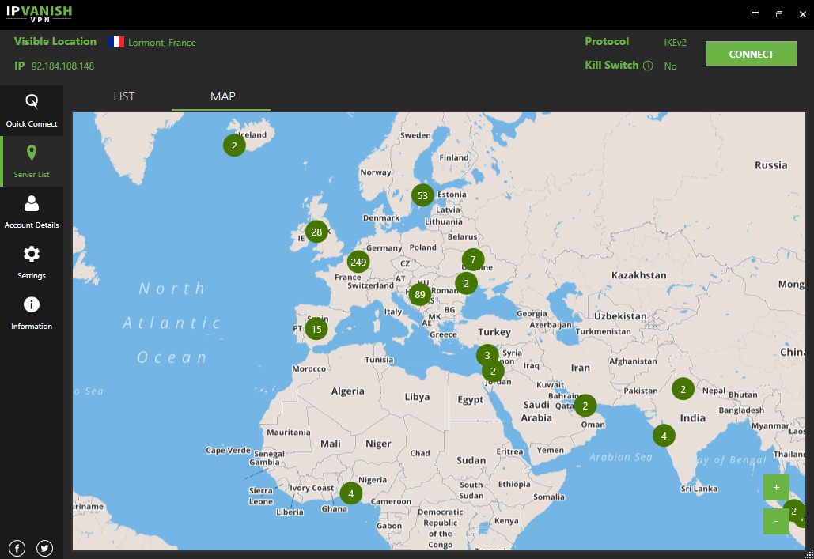The width and height of the screenshot is (814, 559).
Task: Switch to the LIST tab
Action: [x=124, y=96]
